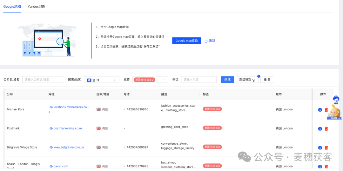This screenshot has height=171, width=343.
Task: Focus the 电话 phone input field
Action: click(x=199, y=80)
